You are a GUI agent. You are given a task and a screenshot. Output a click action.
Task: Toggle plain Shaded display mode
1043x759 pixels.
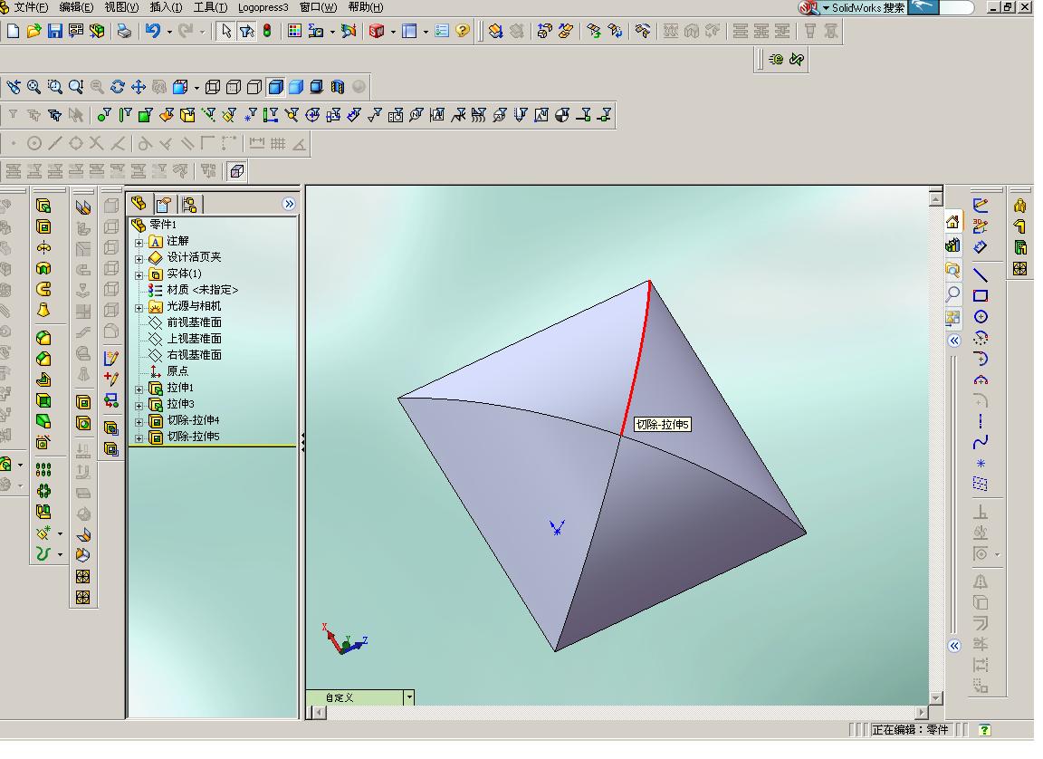[x=296, y=86]
